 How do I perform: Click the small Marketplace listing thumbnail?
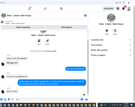click(x=2, y=22)
